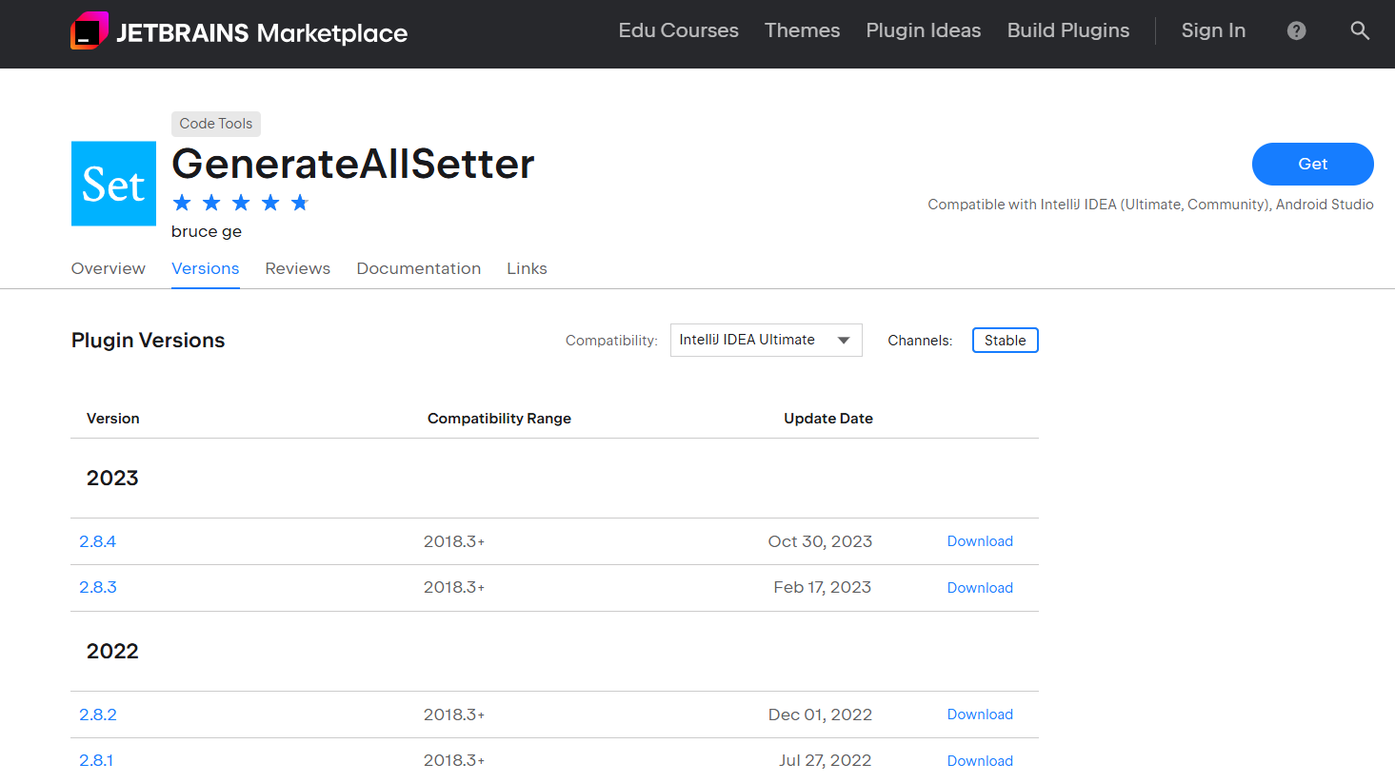Go to the Links tab
The width and height of the screenshot is (1395, 783).
point(527,268)
